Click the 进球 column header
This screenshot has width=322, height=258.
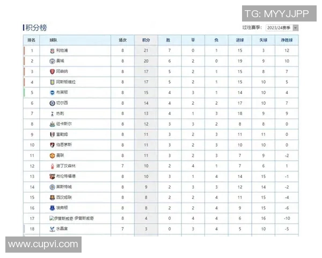point(239,40)
